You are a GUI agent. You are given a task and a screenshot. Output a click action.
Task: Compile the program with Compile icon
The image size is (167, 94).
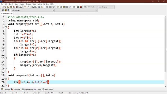[x=58, y=7]
